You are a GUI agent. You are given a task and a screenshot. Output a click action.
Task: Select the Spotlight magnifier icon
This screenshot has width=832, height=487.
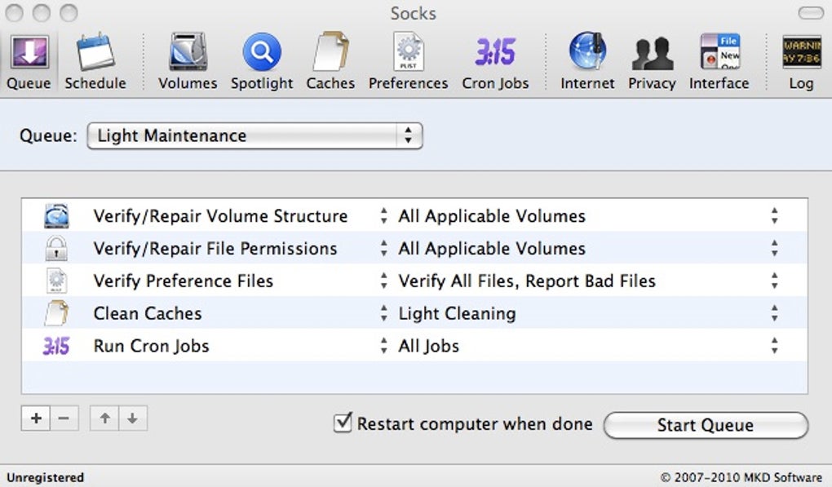click(x=261, y=53)
